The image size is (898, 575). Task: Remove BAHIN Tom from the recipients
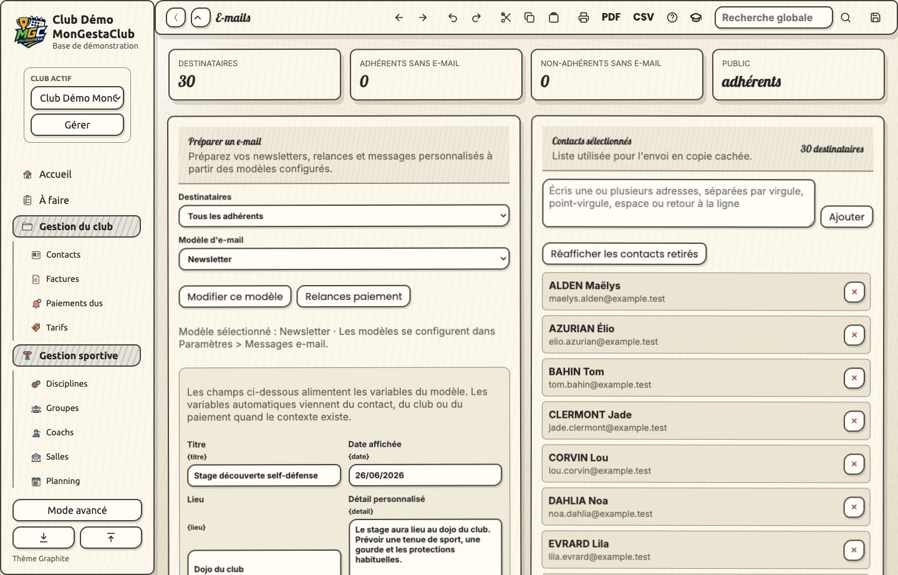(854, 378)
